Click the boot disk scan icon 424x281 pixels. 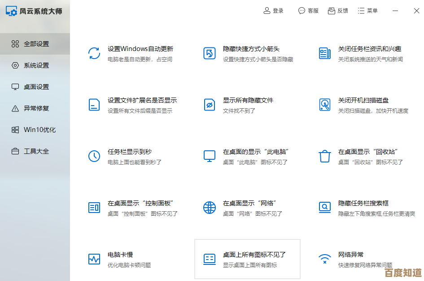325,105
